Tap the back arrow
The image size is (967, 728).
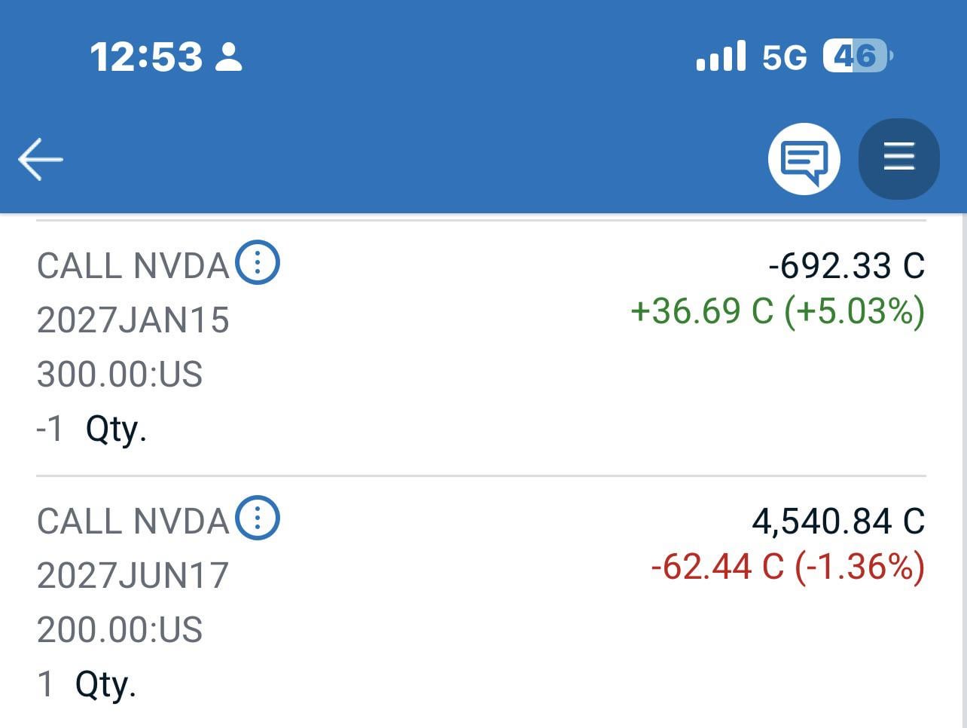coord(41,159)
